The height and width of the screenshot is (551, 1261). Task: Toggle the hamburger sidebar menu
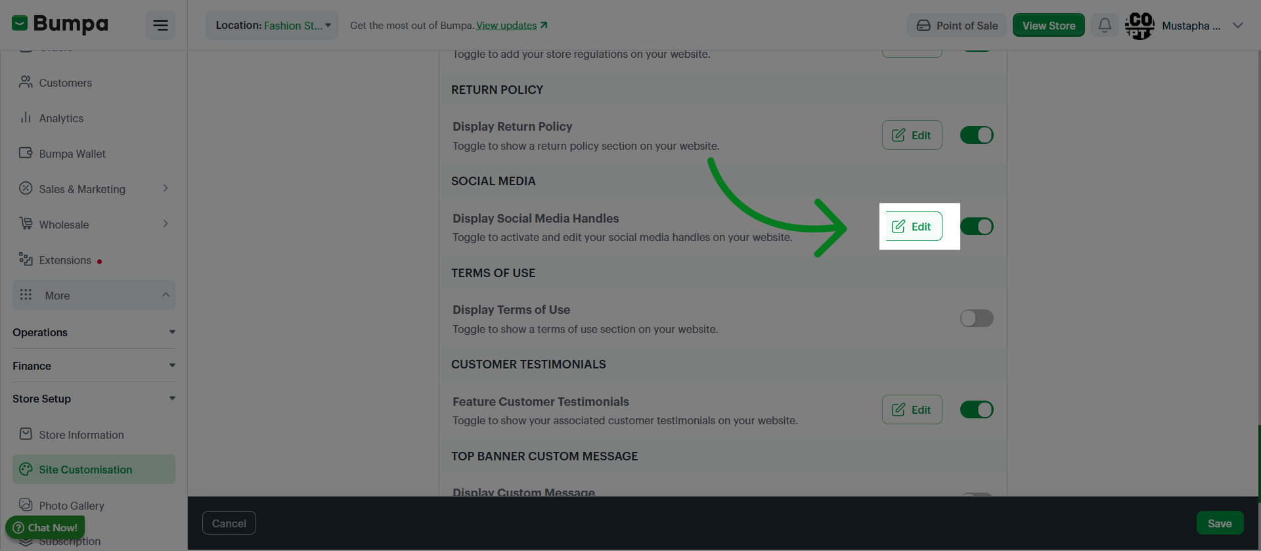point(160,26)
